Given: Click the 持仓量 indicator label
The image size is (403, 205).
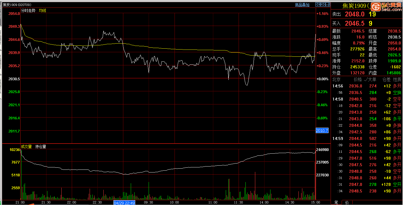Looking at the screenshot, I should [41, 147].
